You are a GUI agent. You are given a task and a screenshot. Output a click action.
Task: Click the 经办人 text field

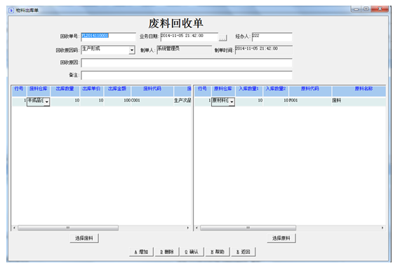coord(272,36)
